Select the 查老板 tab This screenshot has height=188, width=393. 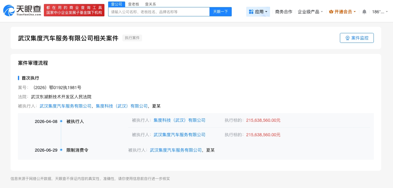[x=133, y=4]
